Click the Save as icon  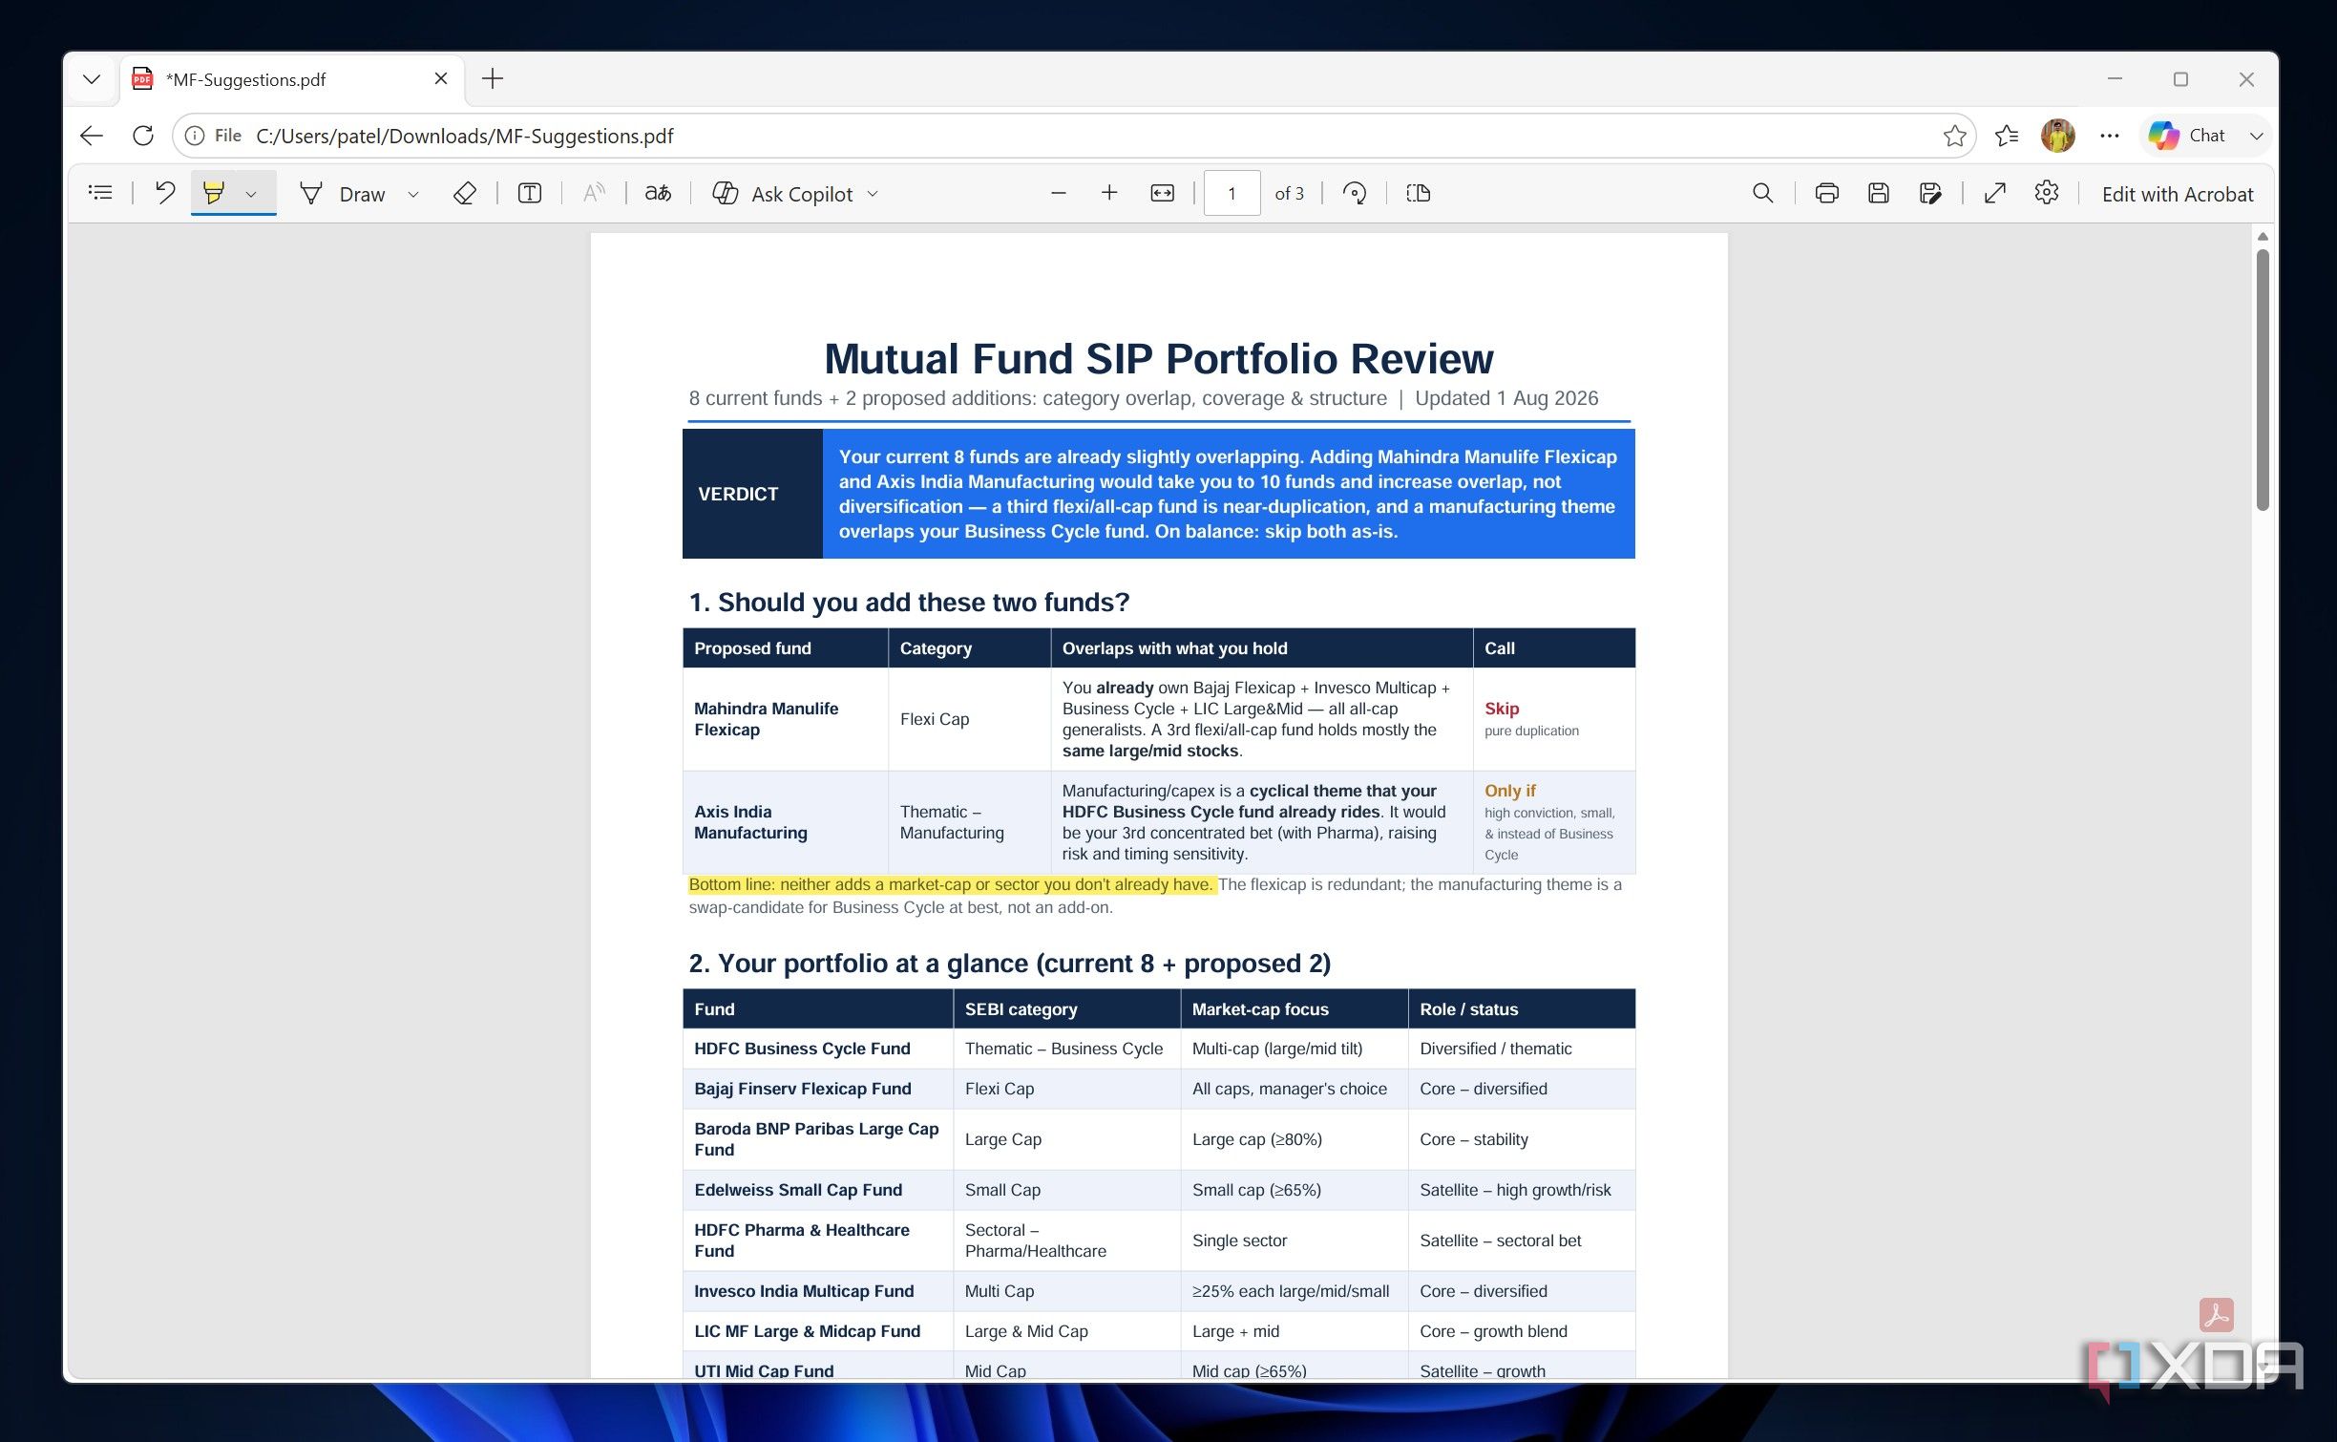pyautogui.click(x=1929, y=194)
